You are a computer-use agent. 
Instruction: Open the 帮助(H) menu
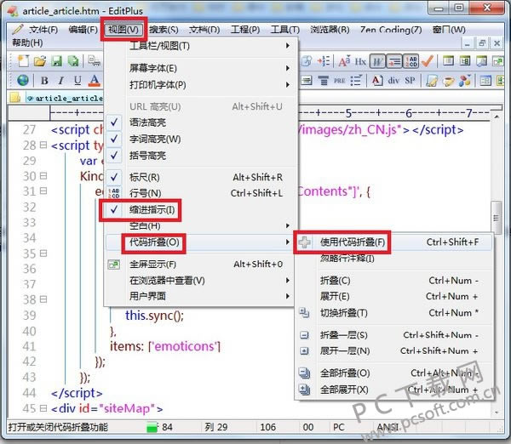[x=27, y=43]
